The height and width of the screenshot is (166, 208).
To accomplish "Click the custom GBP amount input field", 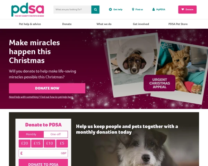I will click(43, 153).
